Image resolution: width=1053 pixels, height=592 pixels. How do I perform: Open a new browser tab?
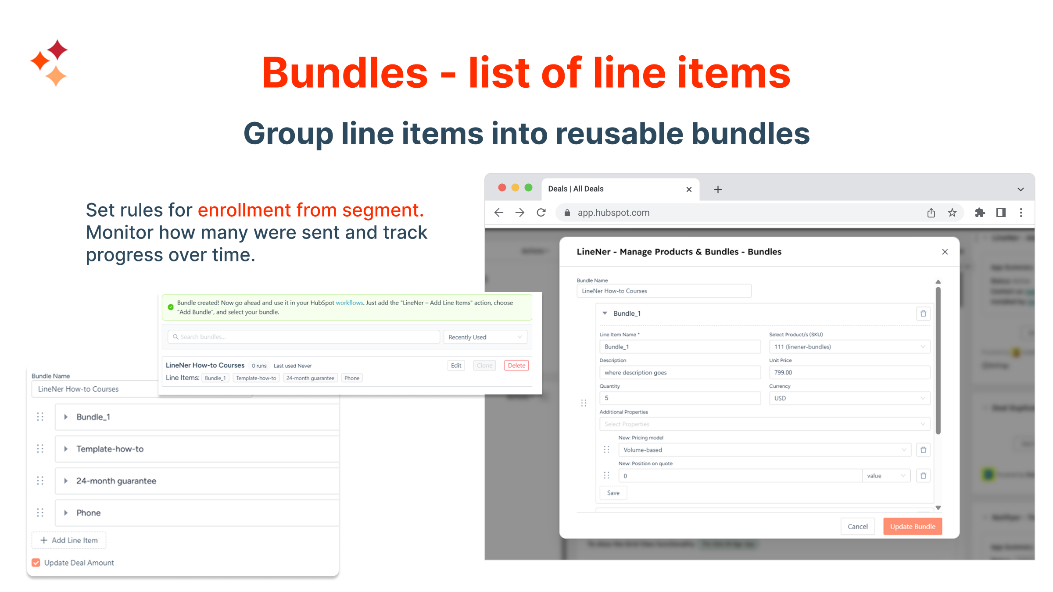[x=718, y=189]
